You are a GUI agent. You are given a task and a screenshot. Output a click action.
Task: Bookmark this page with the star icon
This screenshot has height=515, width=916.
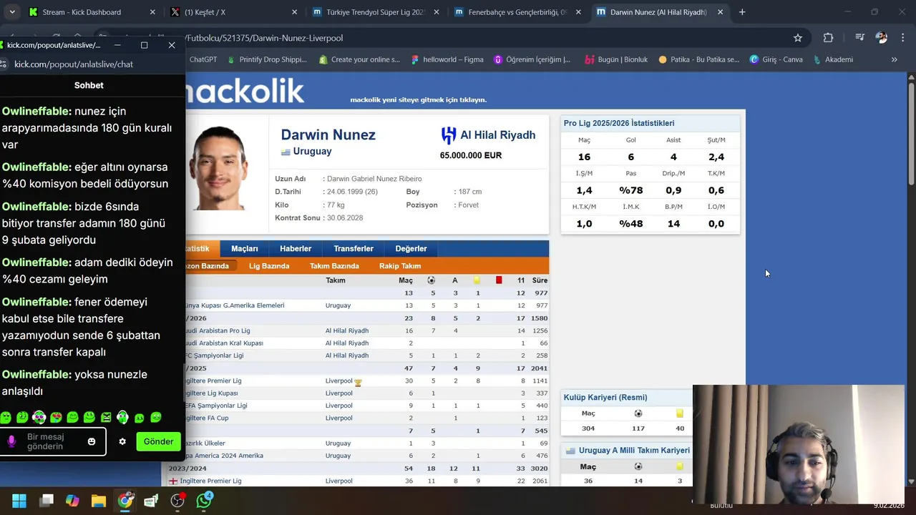798,38
